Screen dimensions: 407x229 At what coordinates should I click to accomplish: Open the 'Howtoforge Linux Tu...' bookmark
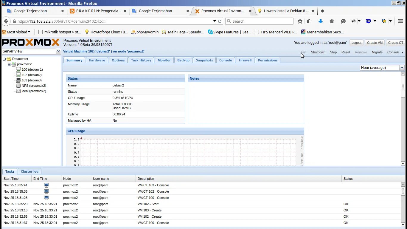coord(106,32)
